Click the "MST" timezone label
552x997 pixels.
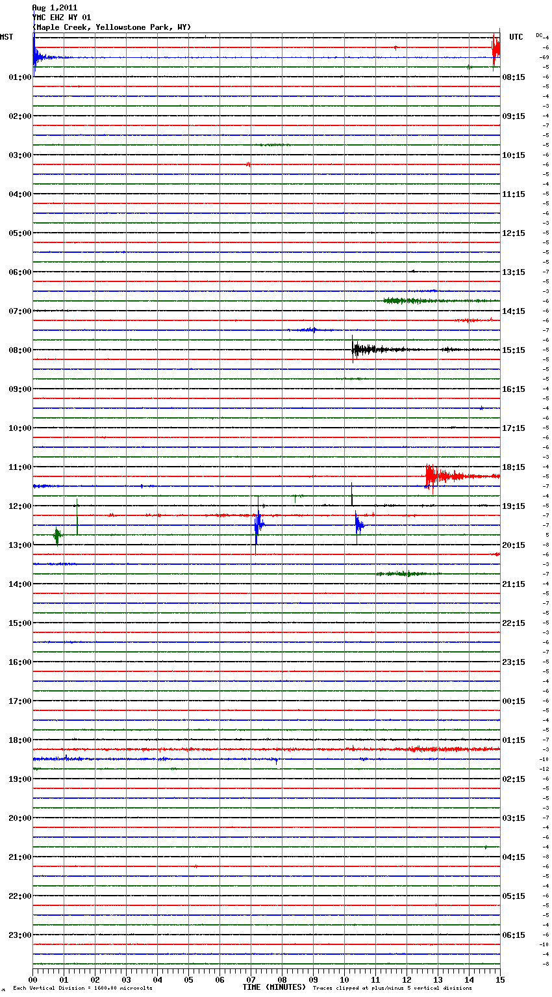(x=6, y=37)
